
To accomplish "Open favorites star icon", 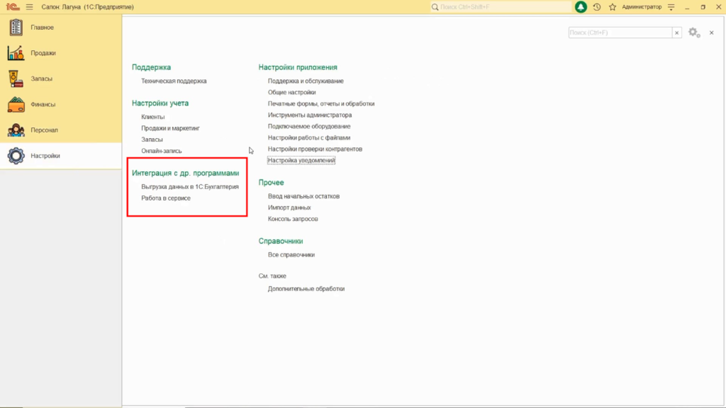I will point(613,7).
